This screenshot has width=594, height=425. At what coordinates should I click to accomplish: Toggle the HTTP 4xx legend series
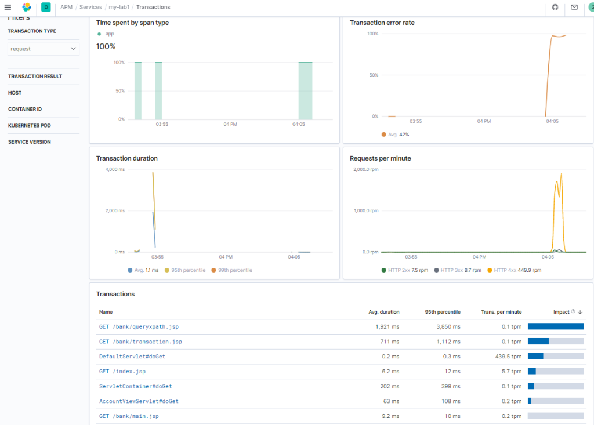[514, 270]
